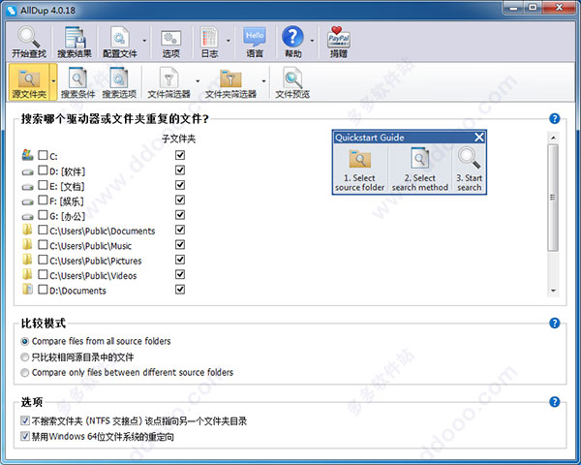Expand the 源文件夹 dropdown arrow
The image size is (581, 465).
[53, 81]
